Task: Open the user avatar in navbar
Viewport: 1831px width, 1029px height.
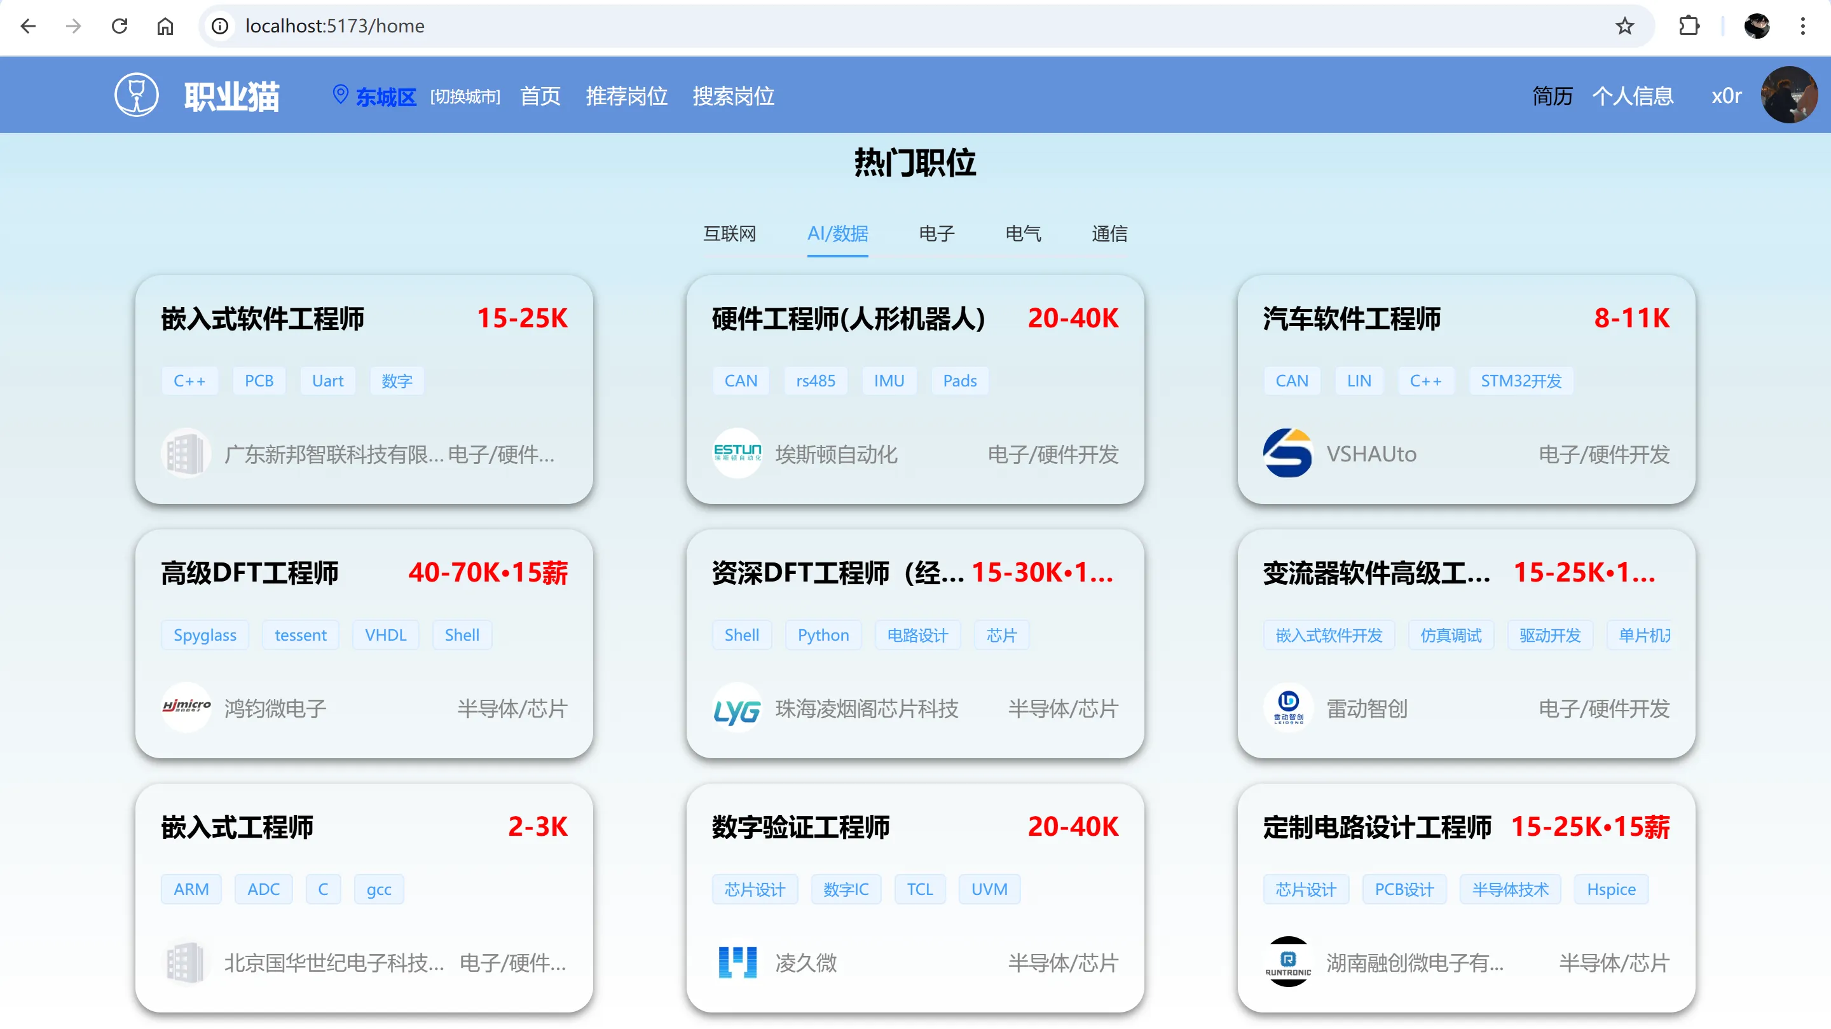Action: click(1788, 95)
